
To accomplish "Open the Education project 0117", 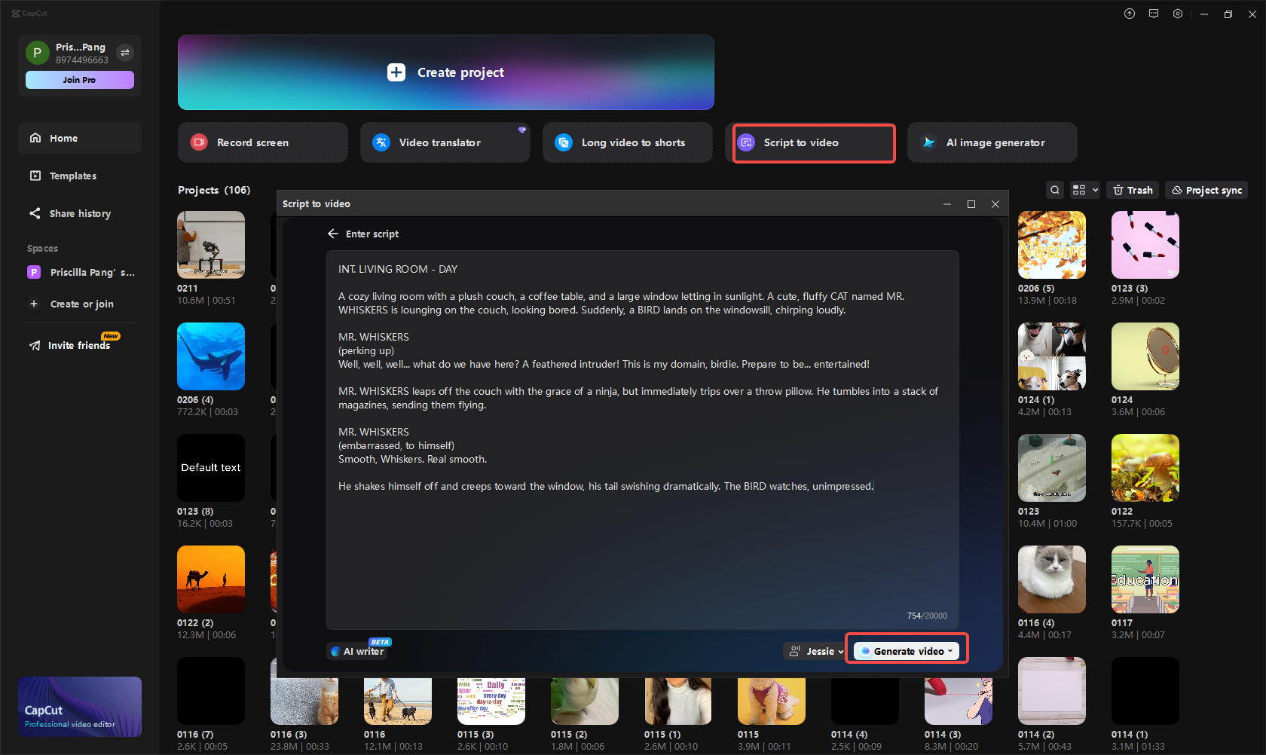I will 1145,579.
